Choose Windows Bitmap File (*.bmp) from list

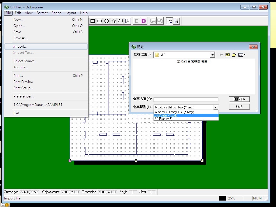186,112
